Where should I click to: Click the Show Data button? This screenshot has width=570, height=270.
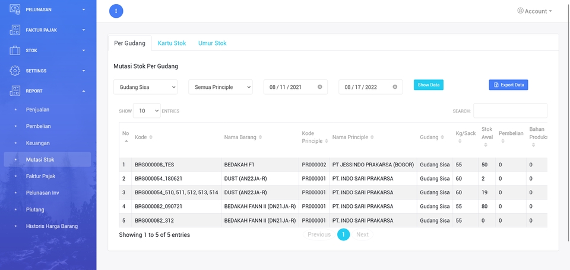click(429, 85)
